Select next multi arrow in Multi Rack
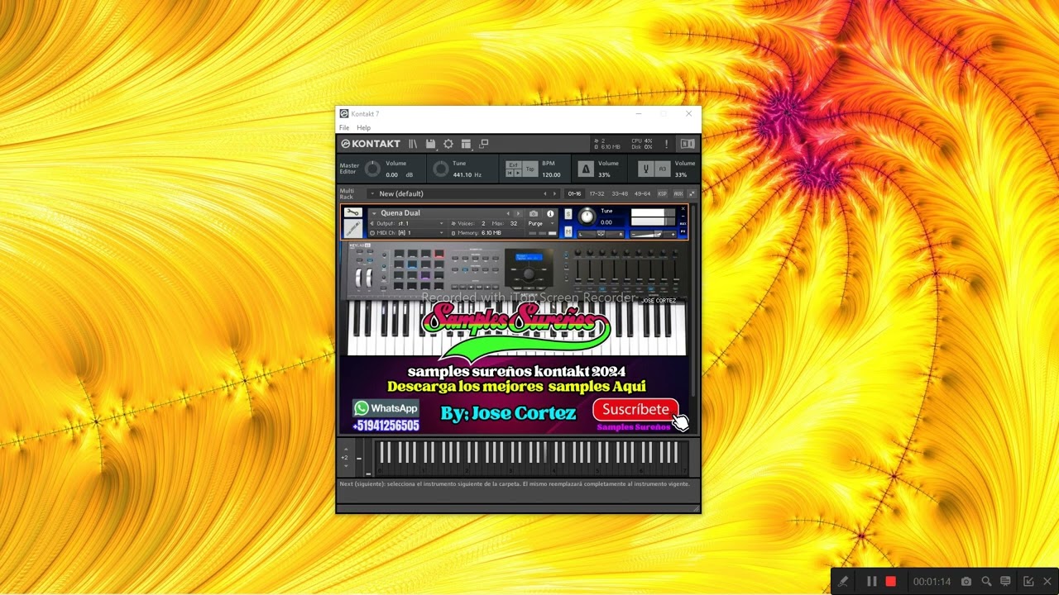1059x595 pixels. [x=554, y=193]
